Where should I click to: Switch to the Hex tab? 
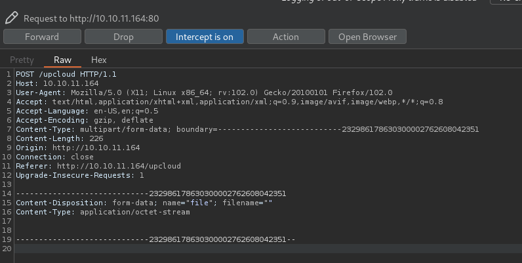(x=99, y=60)
